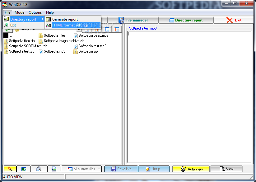Switch to list details view button
Viewport: 256px width, 182px height.
117,29
